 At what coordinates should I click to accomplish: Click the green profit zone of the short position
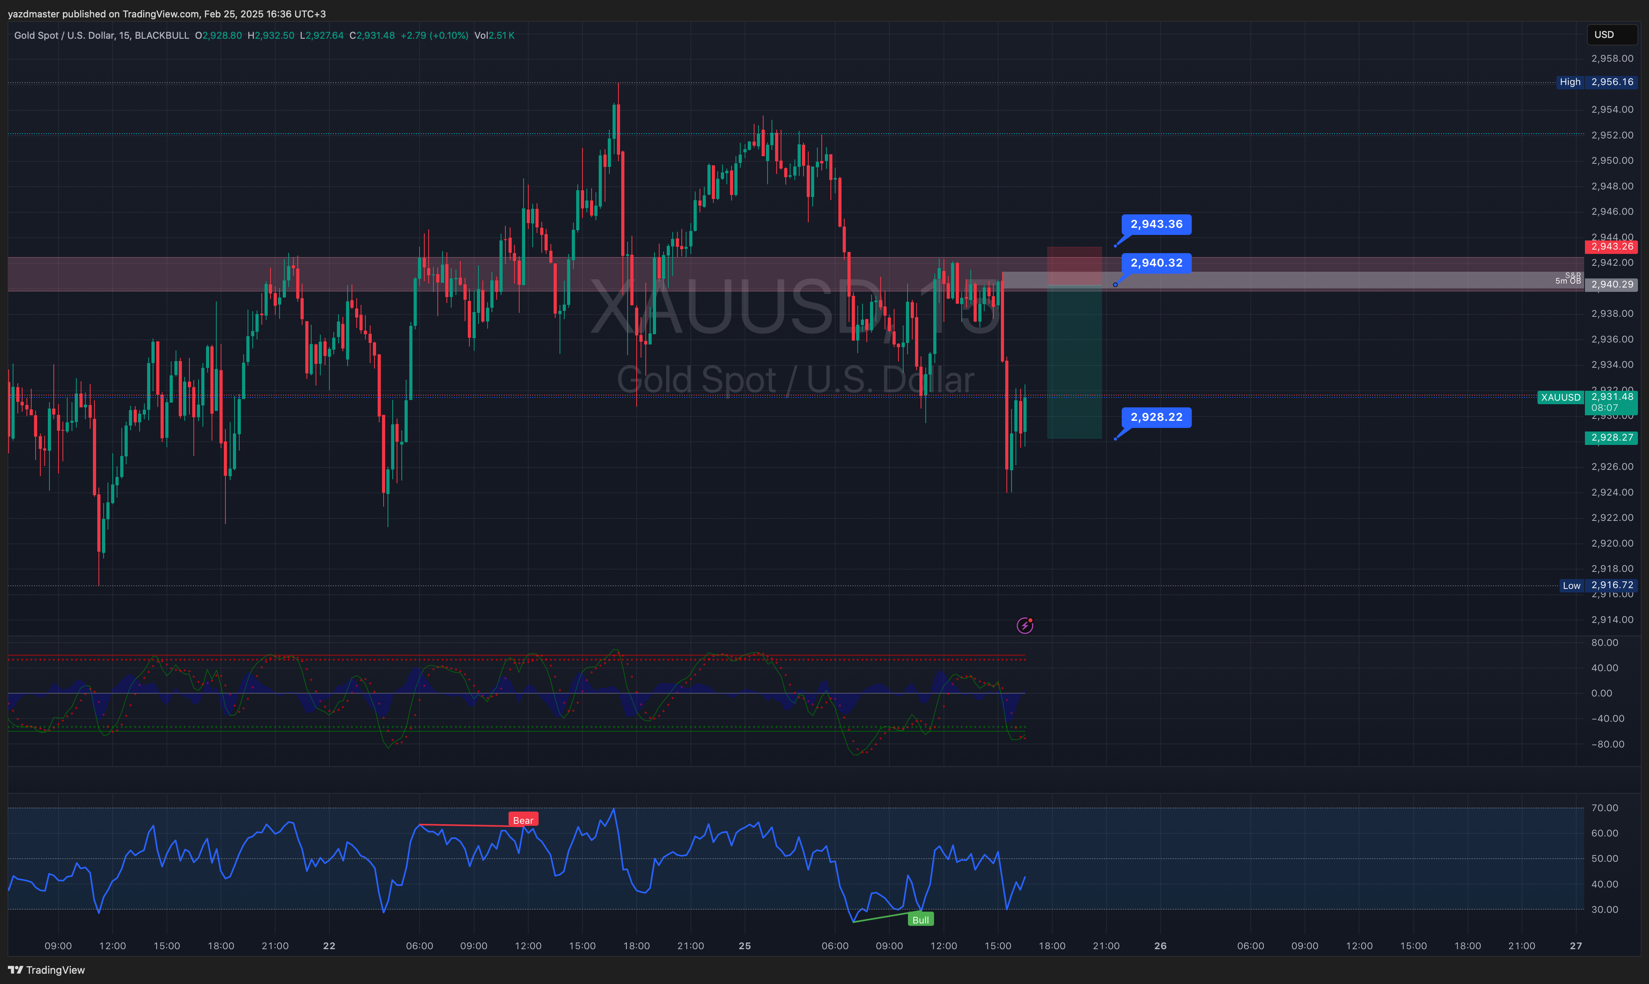[x=1074, y=362]
